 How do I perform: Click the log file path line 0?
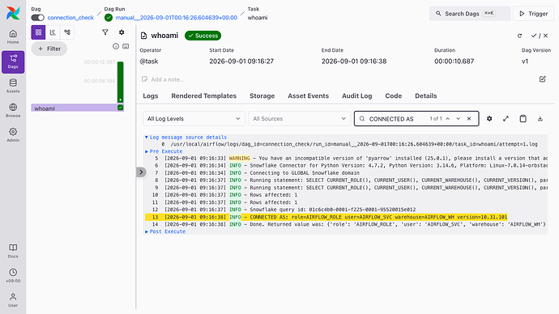(349, 144)
